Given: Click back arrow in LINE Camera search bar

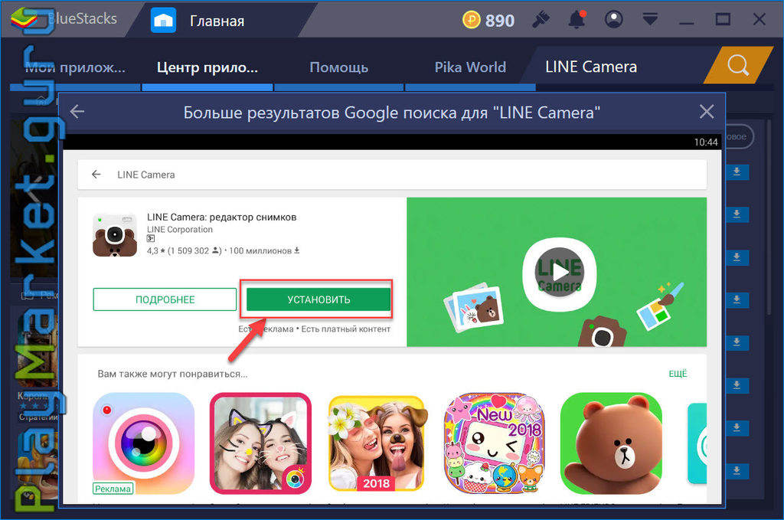Looking at the screenshot, I should pos(96,174).
